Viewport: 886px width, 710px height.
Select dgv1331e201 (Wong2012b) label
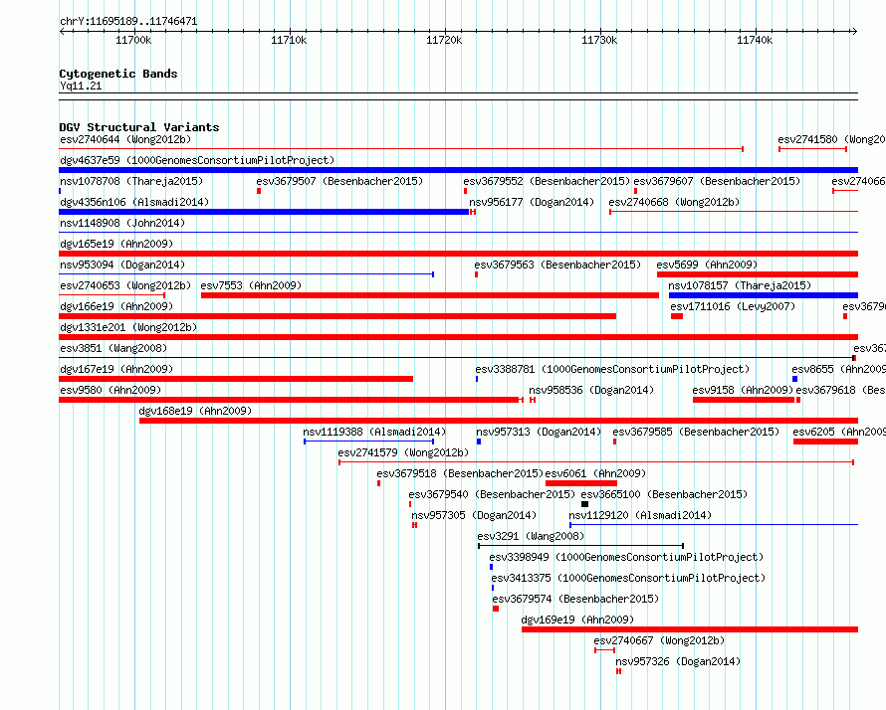[x=128, y=327]
